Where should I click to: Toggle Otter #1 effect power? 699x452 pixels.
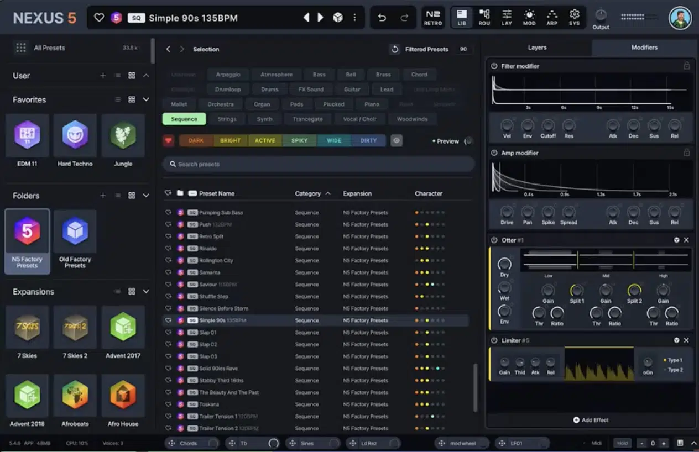(x=494, y=240)
